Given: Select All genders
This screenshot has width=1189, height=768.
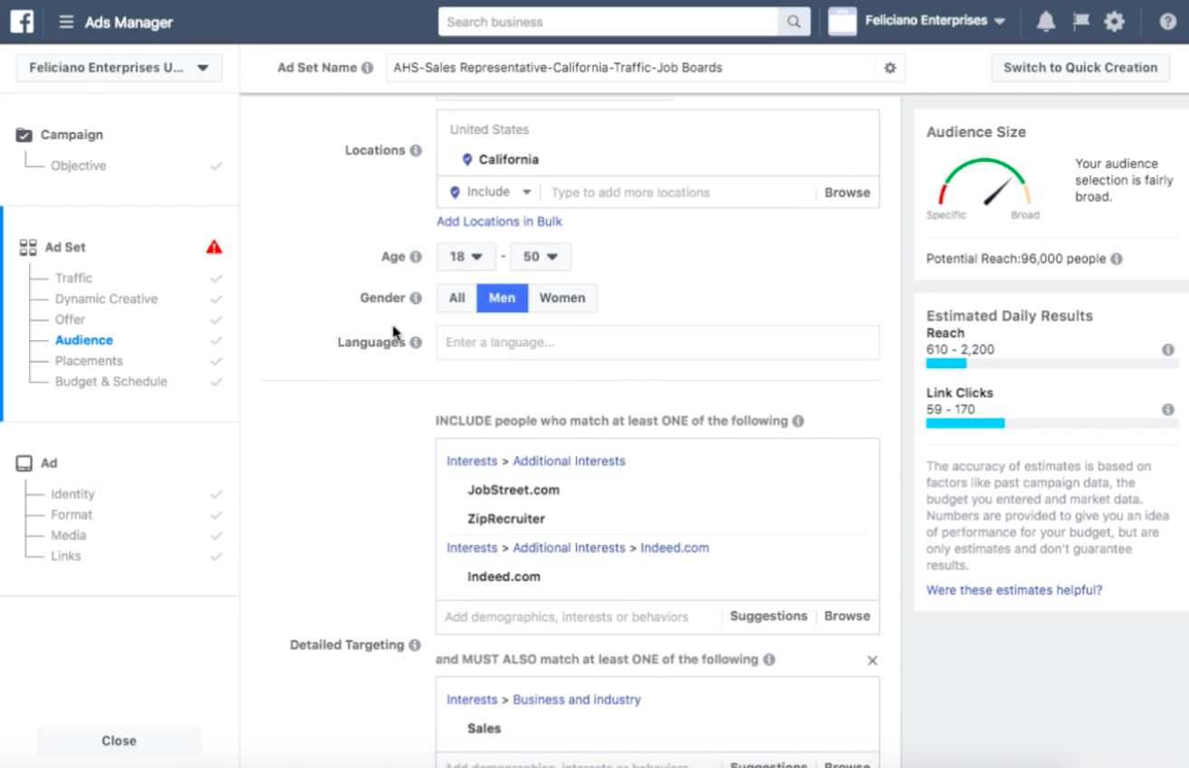Looking at the screenshot, I should [x=457, y=298].
